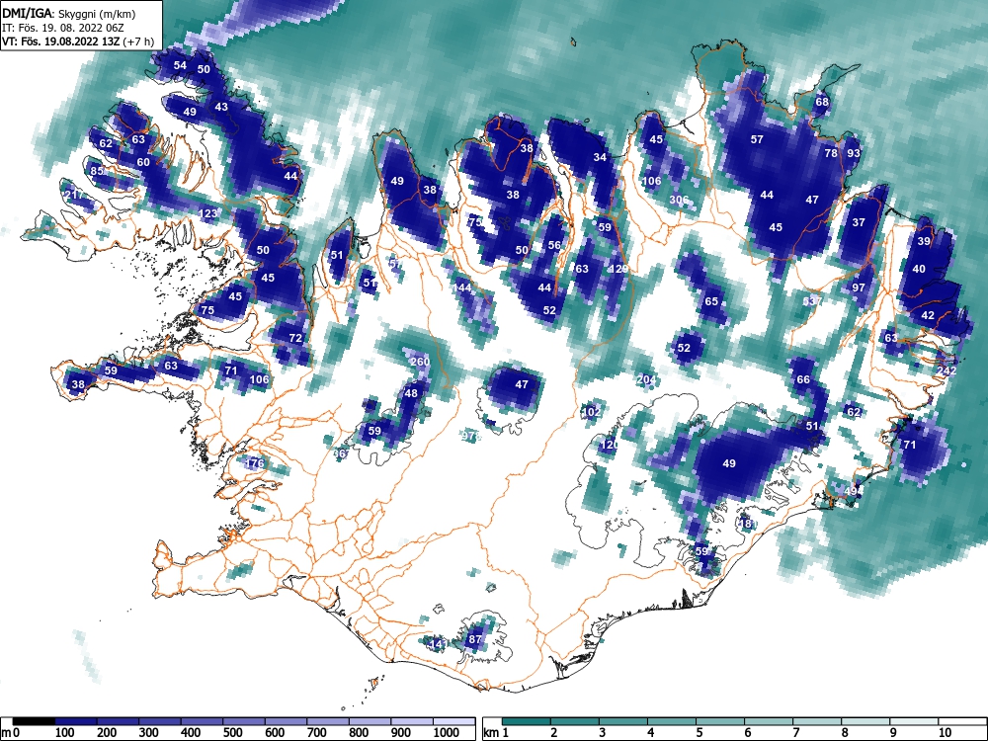The width and height of the screenshot is (988, 741).
Task: Click the 'IT: Fös. 19. 08. 2022 06Z' line
Action: point(62,28)
